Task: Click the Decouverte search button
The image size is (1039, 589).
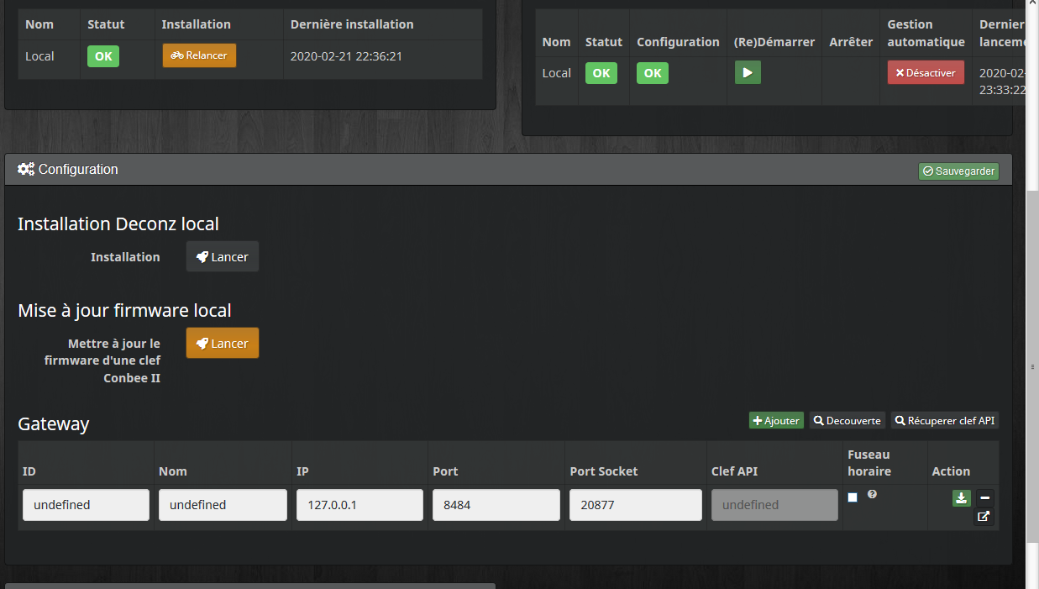Action: [847, 420]
